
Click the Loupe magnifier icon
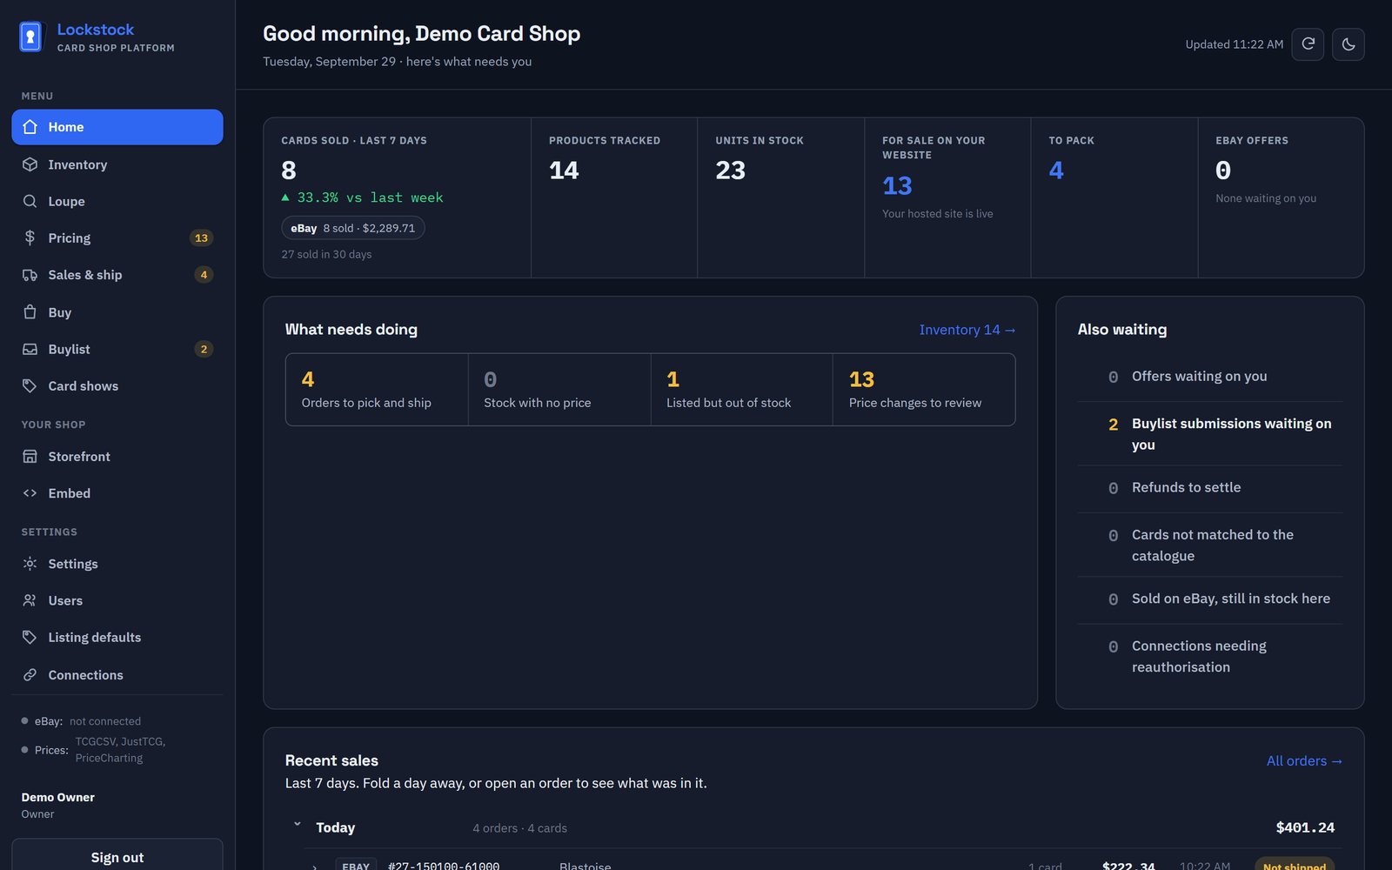30,201
